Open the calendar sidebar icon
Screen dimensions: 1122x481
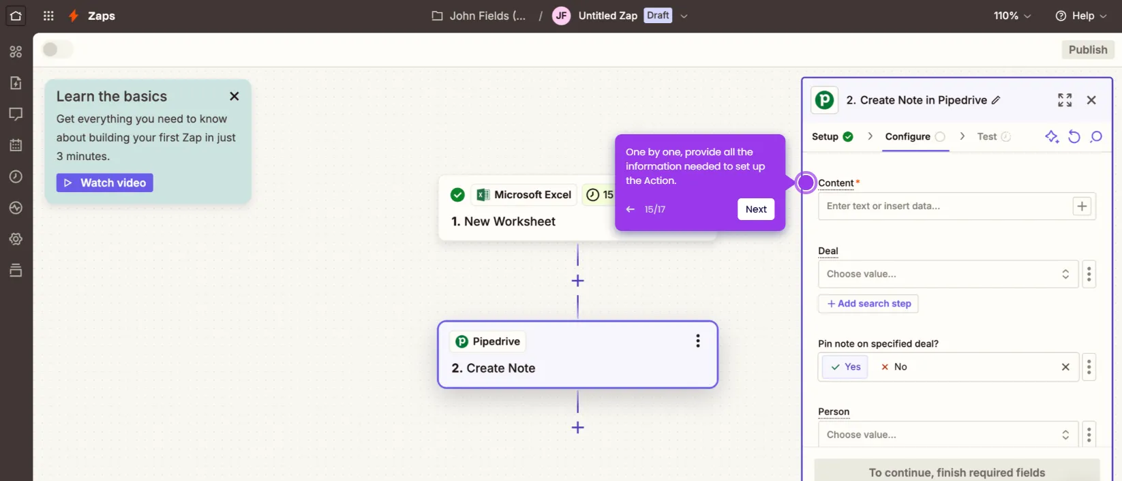pos(16,145)
